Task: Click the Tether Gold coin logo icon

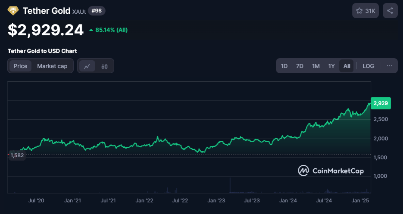Action: pos(13,10)
